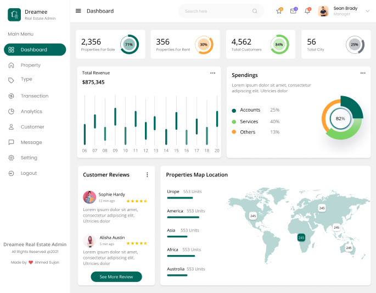Click Alisha Austin's avatar
This screenshot has height=293, width=376.
89,241
